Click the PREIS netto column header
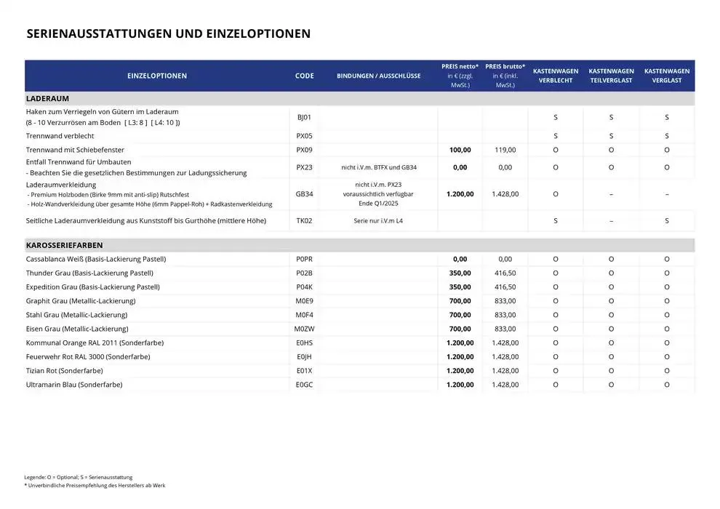Screen dimensions: 720x509 click(460, 76)
